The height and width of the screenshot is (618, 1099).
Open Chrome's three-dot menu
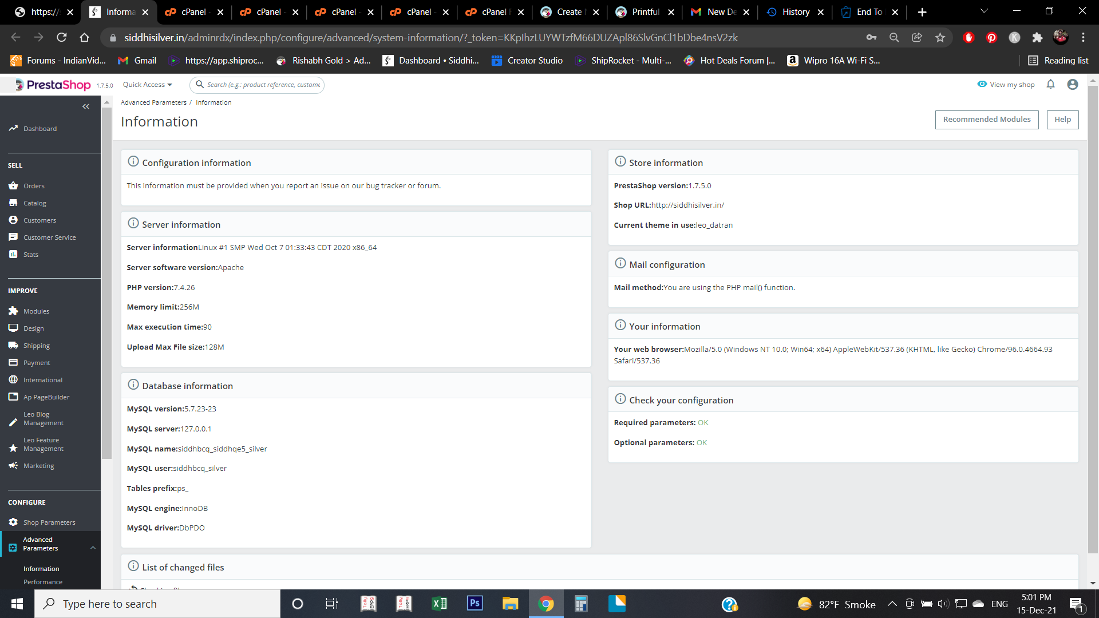pyautogui.click(x=1083, y=37)
